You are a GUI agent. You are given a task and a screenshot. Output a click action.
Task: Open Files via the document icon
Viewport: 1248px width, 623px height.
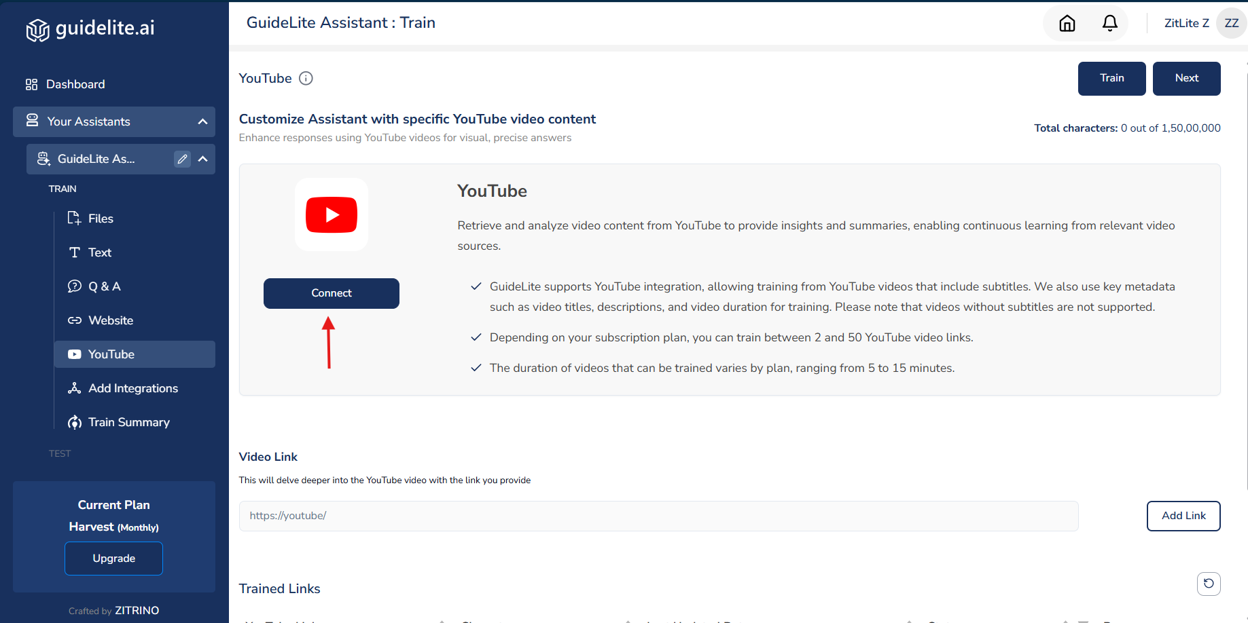[74, 218]
